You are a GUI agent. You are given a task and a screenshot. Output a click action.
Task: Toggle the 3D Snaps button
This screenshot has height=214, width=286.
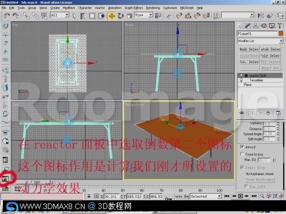click(x=179, y=16)
